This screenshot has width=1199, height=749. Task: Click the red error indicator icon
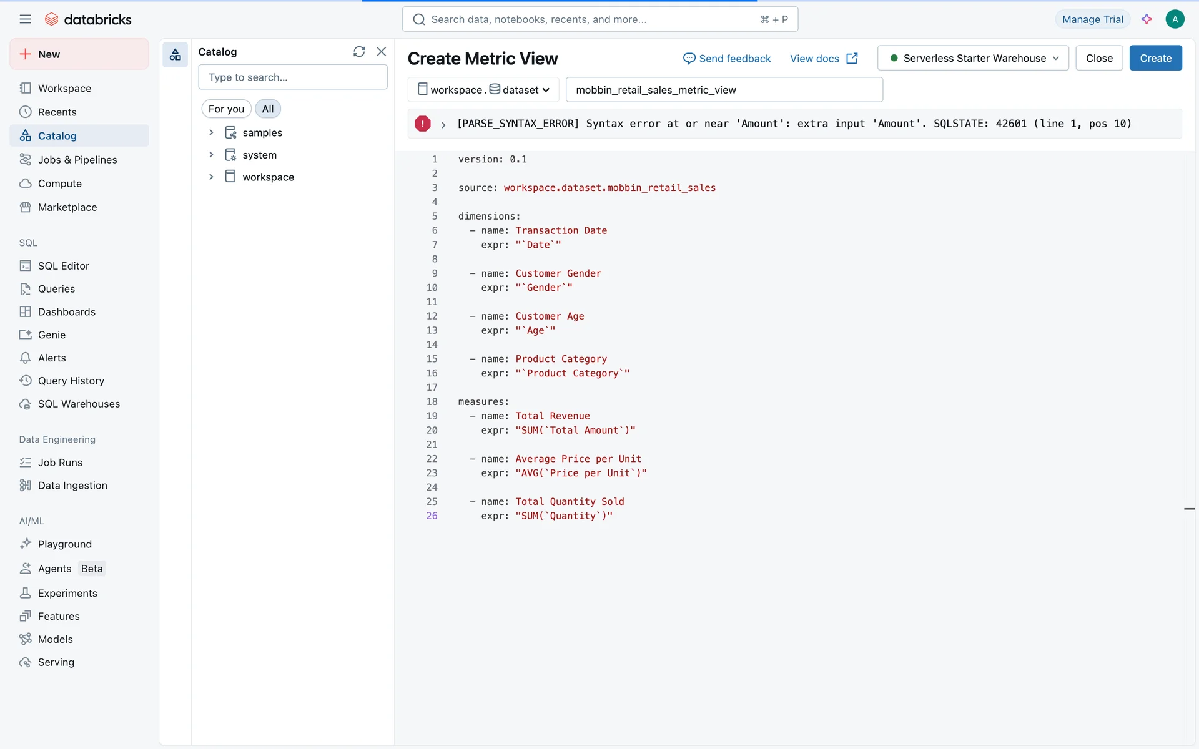point(423,124)
